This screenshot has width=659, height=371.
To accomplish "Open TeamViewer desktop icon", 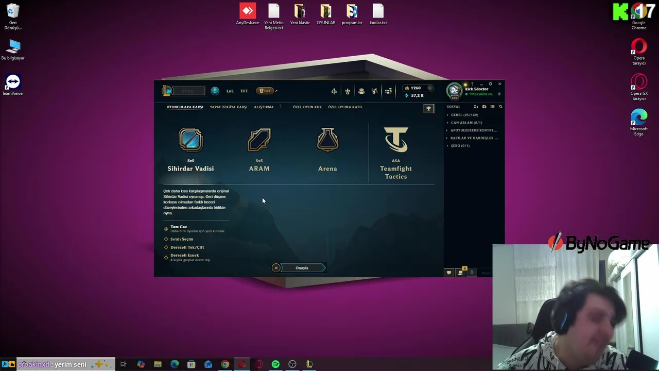I will pyautogui.click(x=13, y=86).
